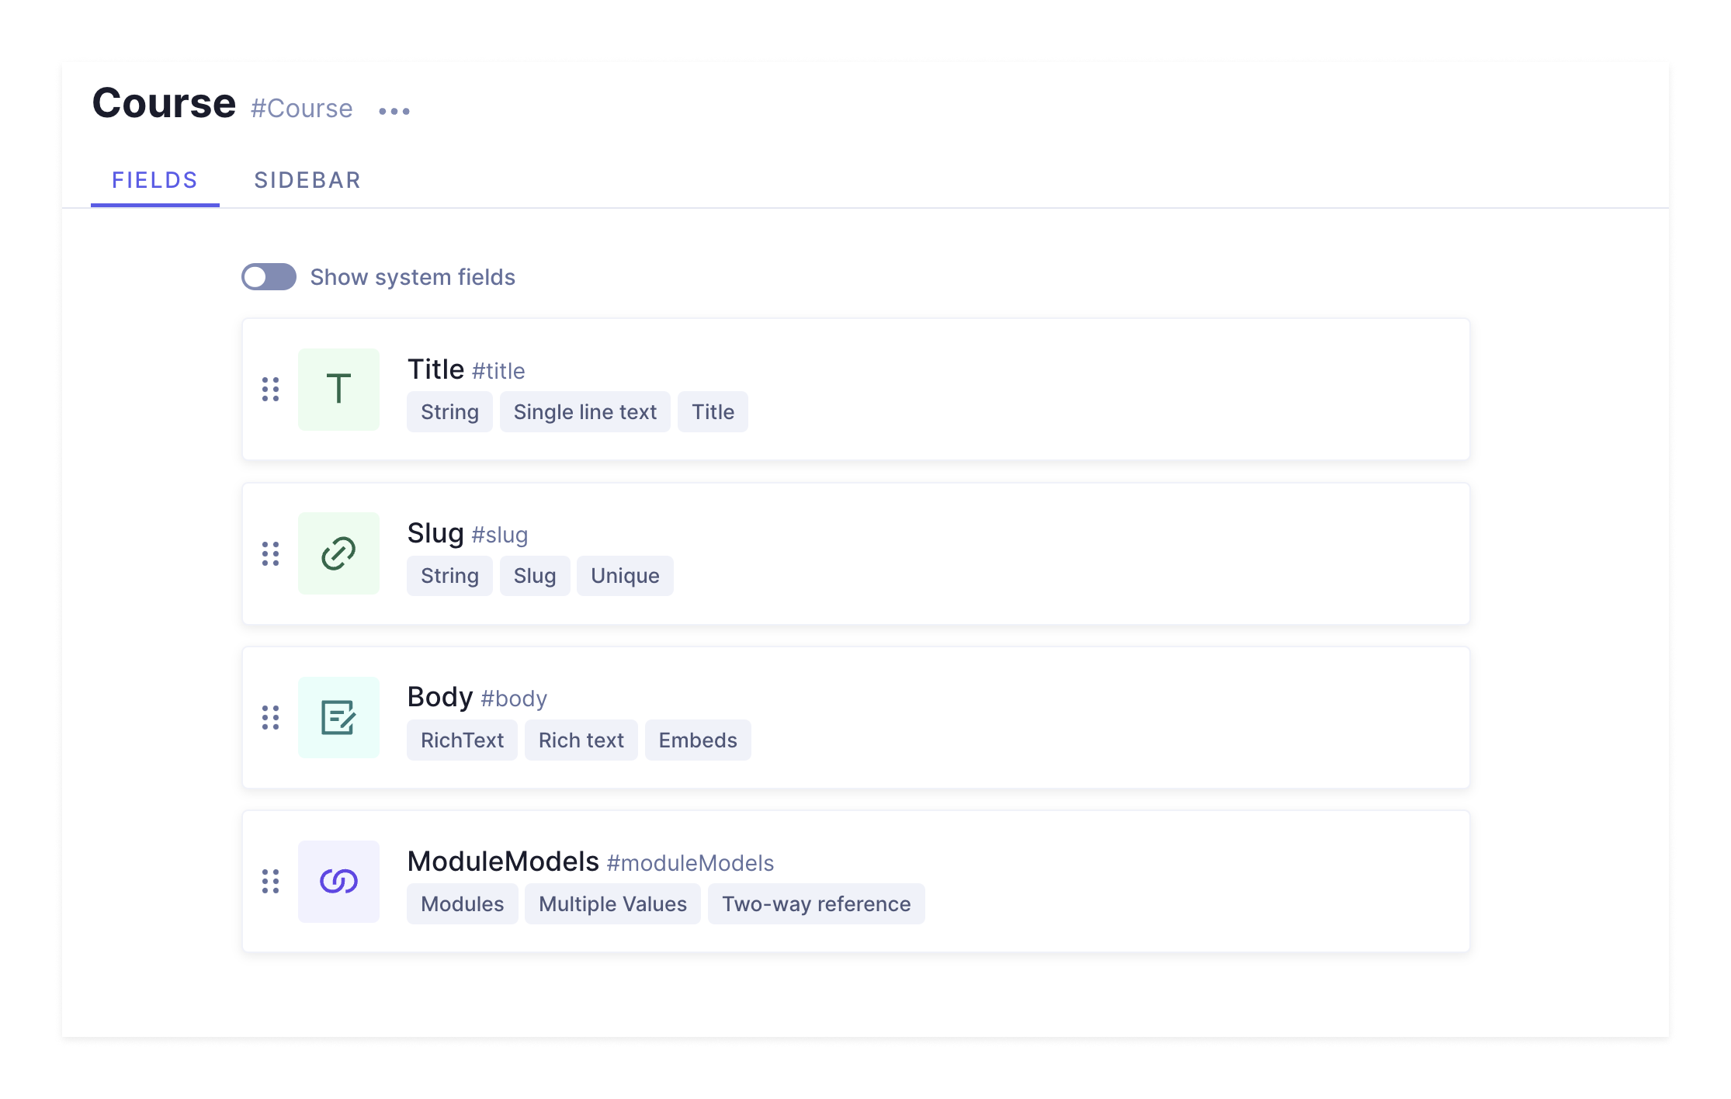
Task: Click the Body rich-text editor icon
Action: point(338,716)
